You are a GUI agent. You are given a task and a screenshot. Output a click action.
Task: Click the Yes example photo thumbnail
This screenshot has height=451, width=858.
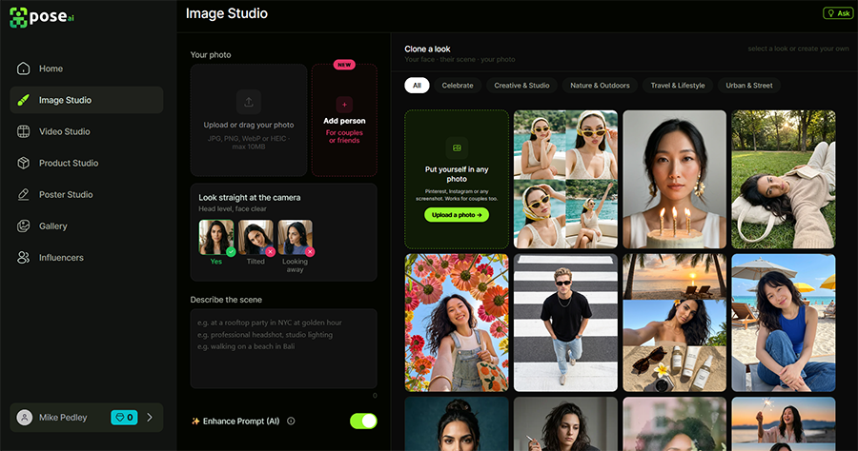[216, 238]
